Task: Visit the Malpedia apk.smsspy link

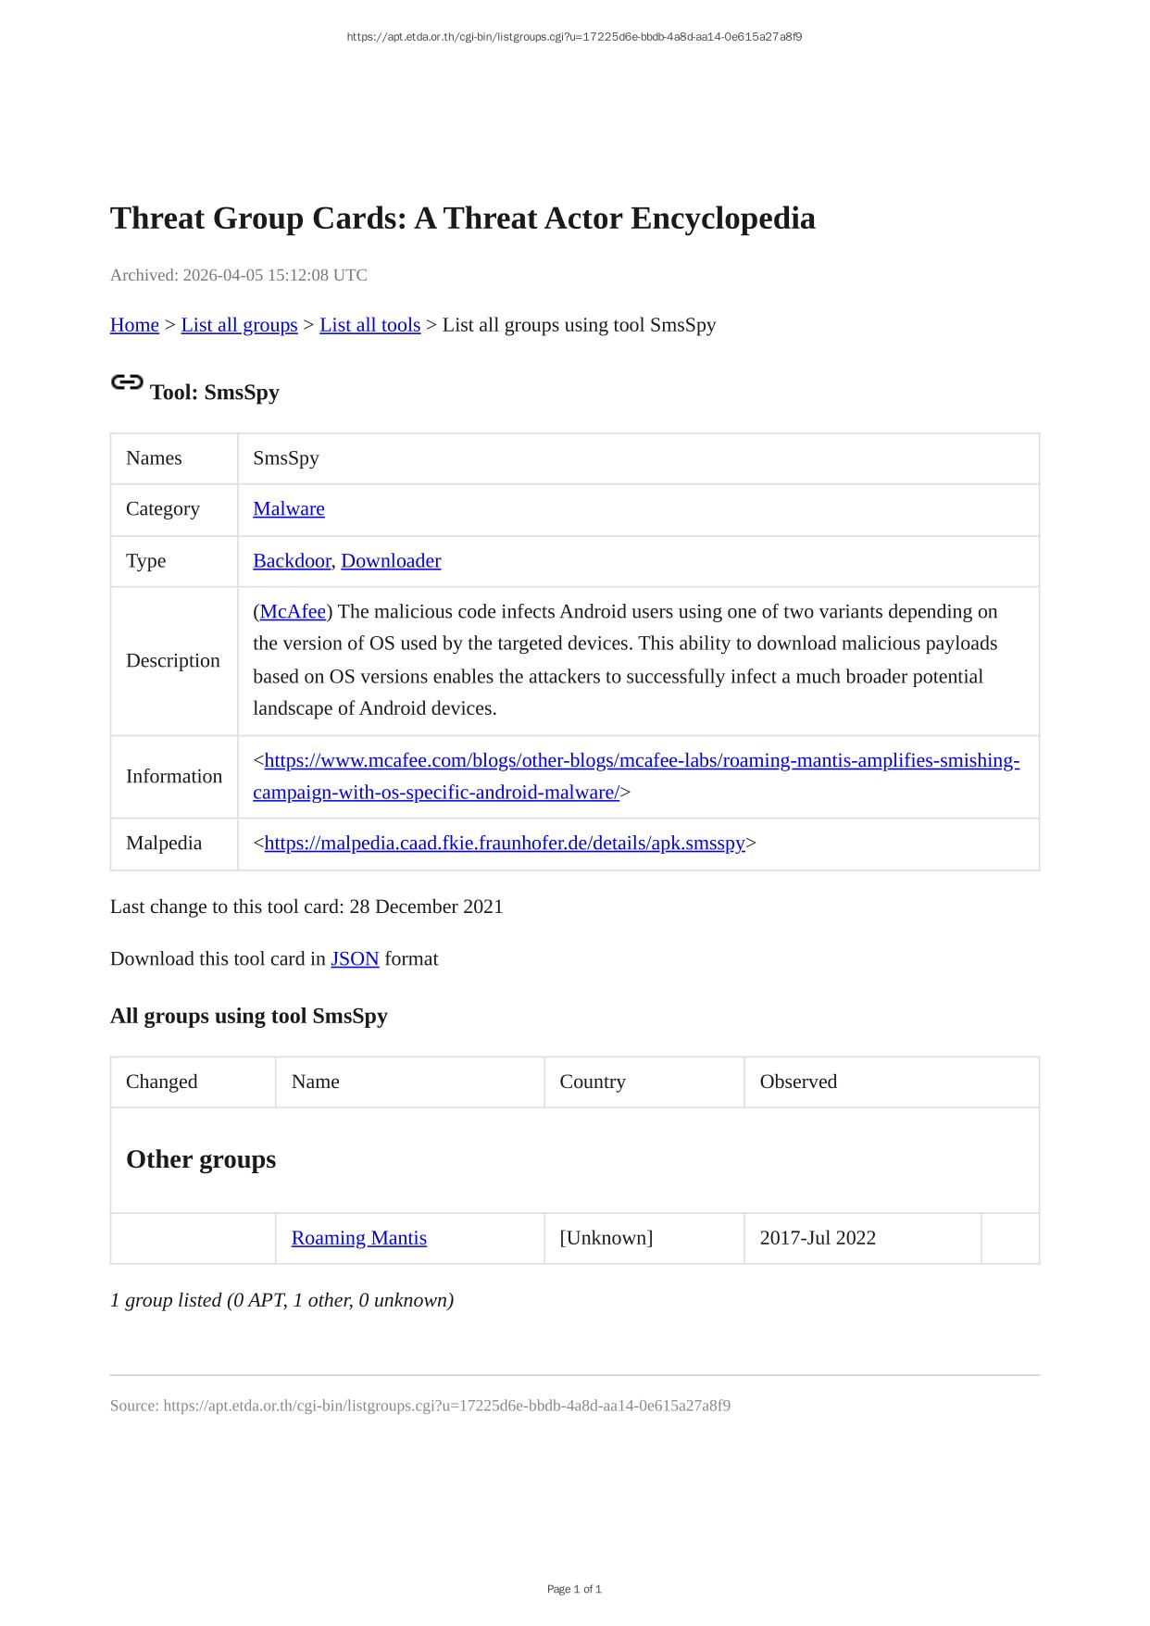Action: click(x=505, y=844)
